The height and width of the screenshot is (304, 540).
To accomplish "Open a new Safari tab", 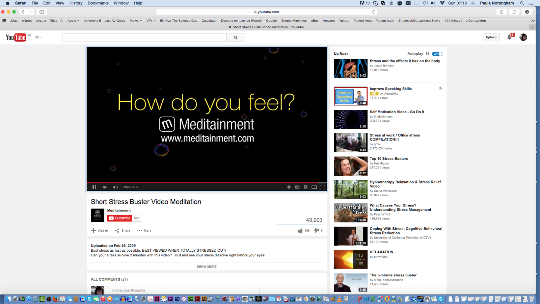I will pos(533,27).
